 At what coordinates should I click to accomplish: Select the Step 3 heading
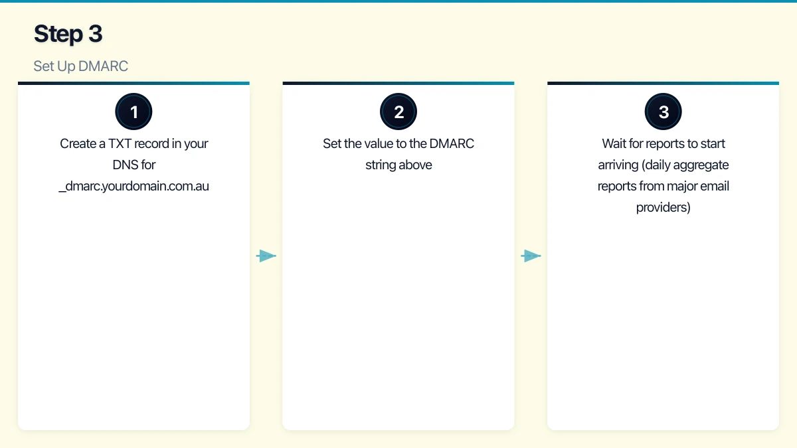(68, 34)
